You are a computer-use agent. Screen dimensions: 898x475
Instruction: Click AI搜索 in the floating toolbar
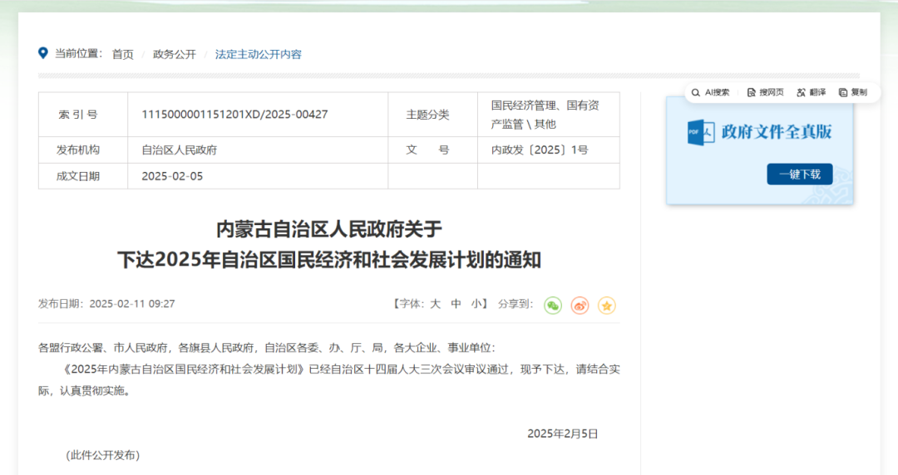[710, 92]
